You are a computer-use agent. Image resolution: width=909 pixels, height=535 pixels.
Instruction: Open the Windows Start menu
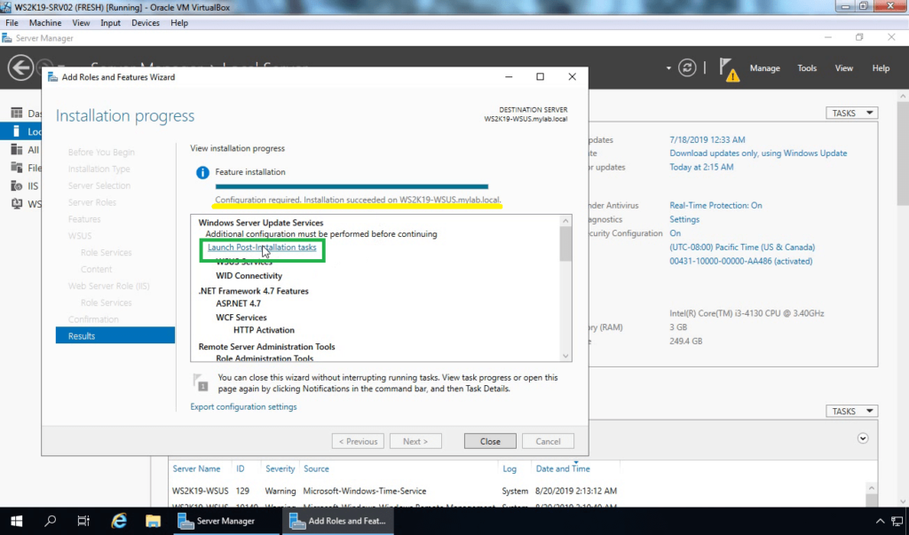click(x=16, y=521)
